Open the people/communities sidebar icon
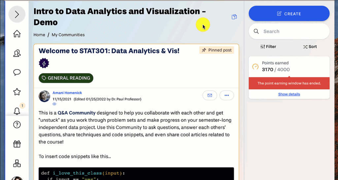The height and width of the screenshot is (180, 338). point(17,53)
